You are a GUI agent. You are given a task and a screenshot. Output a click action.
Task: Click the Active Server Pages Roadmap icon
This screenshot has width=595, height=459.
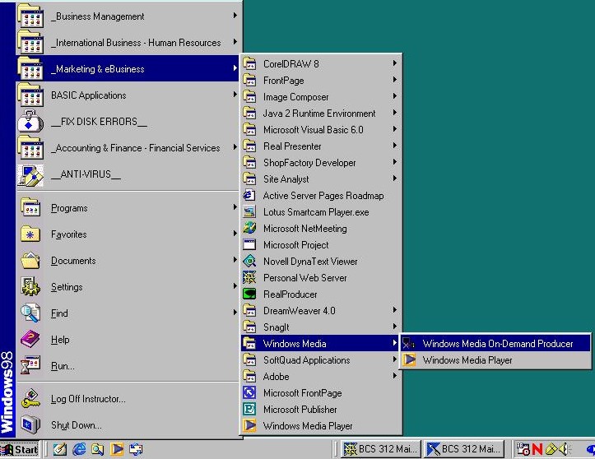[249, 195]
